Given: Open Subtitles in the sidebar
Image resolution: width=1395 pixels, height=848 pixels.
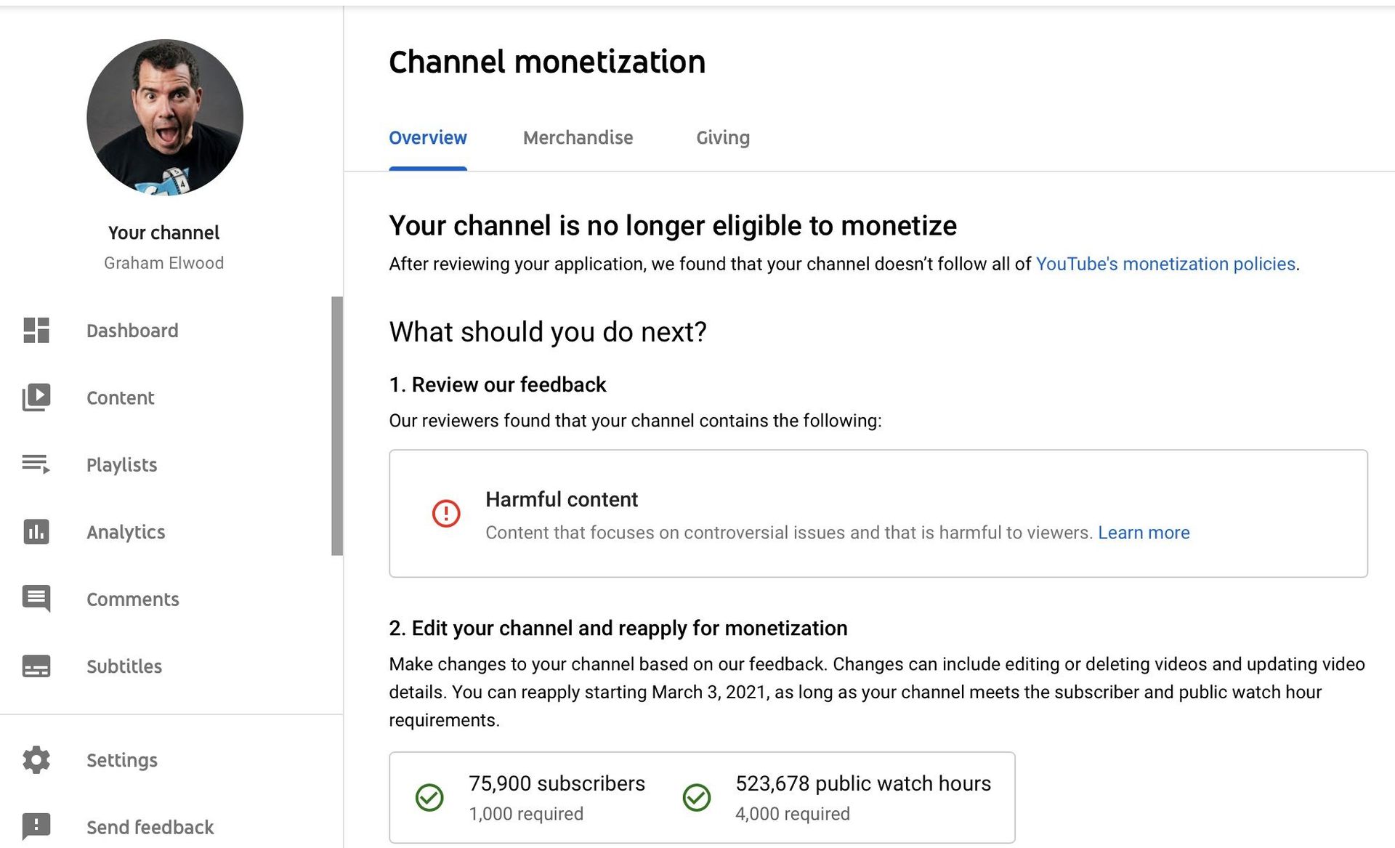Looking at the screenshot, I should tap(124, 666).
